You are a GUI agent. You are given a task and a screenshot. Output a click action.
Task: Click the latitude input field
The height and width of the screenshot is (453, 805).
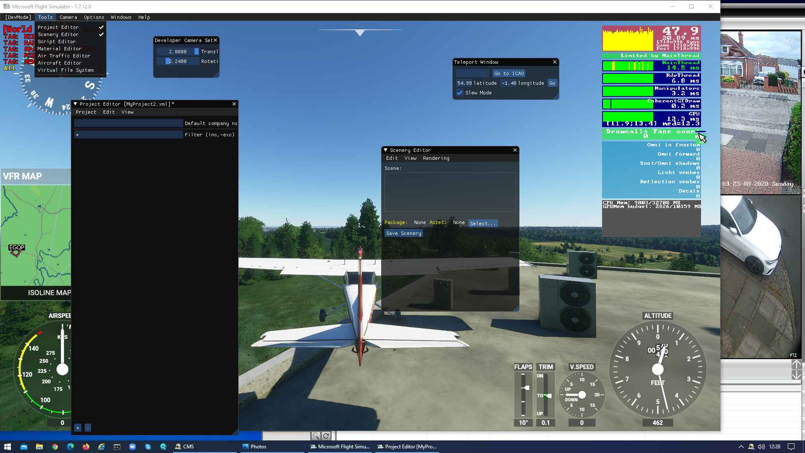pos(465,83)
